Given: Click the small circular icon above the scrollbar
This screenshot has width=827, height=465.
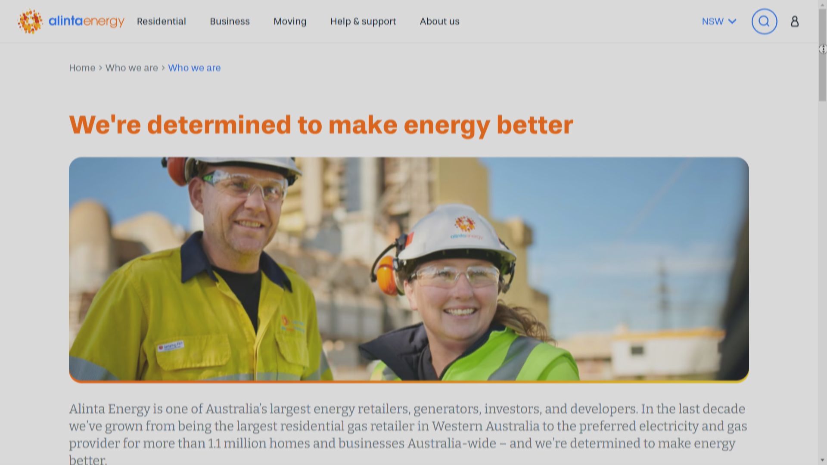Looking at the screenshot, I should point(822,49).
